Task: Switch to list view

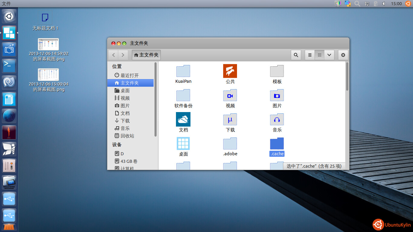Action: [310, 55]
